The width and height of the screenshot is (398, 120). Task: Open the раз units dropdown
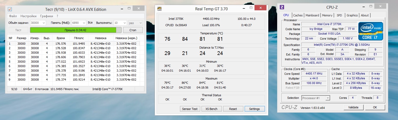(136, 23)
